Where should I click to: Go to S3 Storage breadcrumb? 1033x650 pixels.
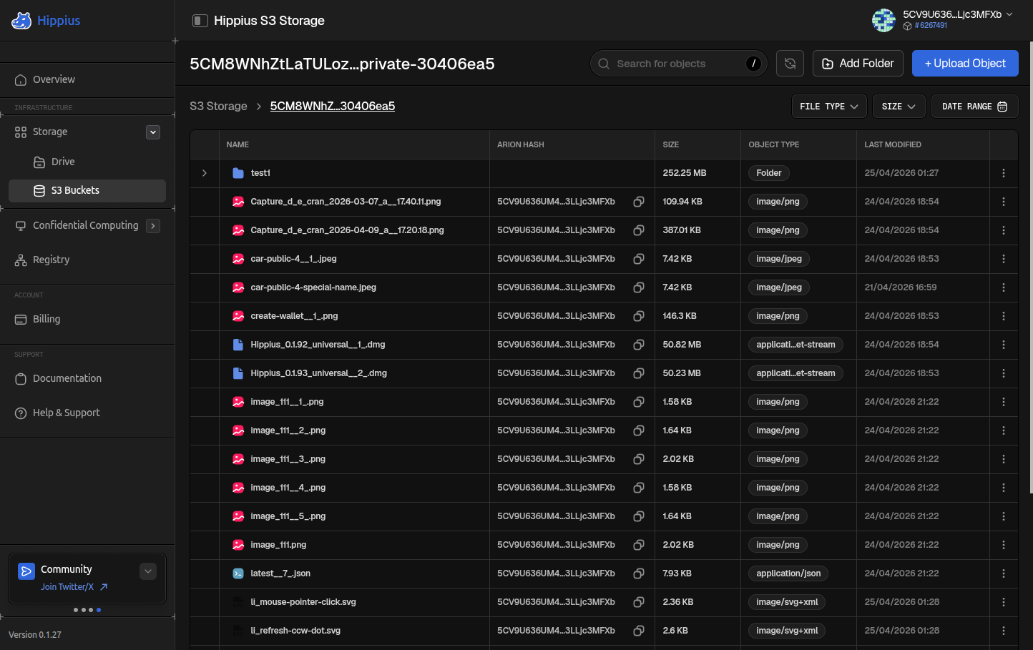click(x=218, y=106)
